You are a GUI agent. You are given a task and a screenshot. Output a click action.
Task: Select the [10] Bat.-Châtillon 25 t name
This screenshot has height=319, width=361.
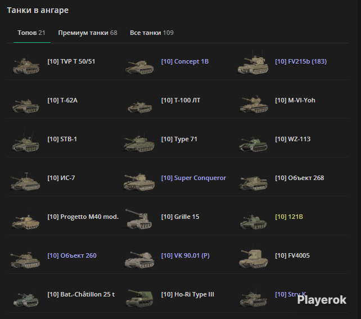81,294
